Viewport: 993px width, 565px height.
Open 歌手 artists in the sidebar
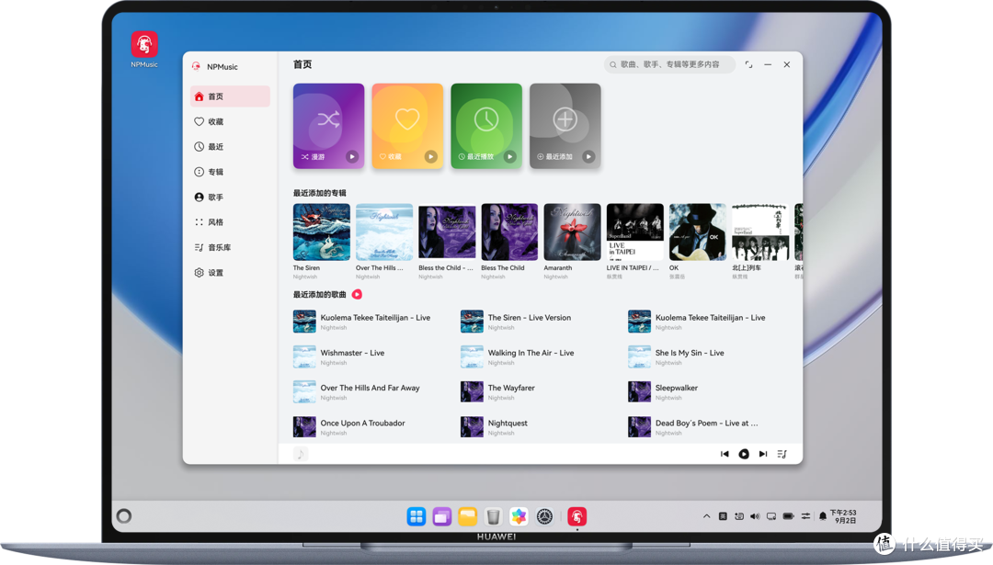coord(230,198)
